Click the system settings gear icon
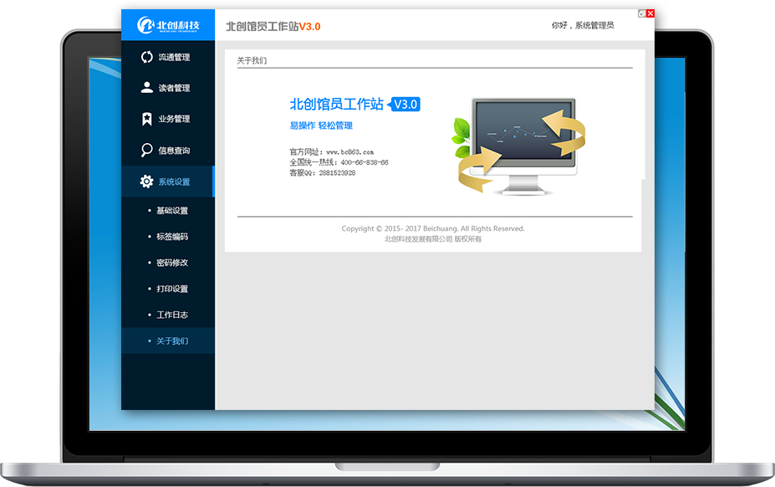 point(146,182)
